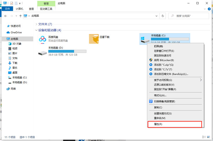Collapse the 设备和驱动器 (4) group
This screenshot has width=213, height=141.
36,30
